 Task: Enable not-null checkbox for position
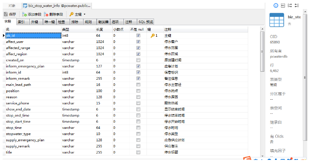click(138, 91)
